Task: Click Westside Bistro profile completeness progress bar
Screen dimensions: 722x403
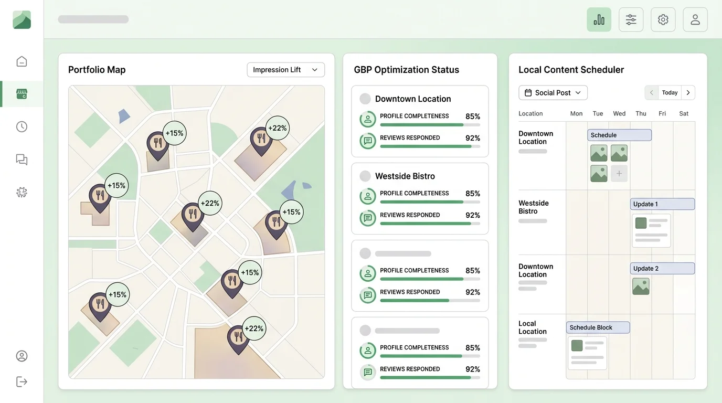Action: pos(430,202)
